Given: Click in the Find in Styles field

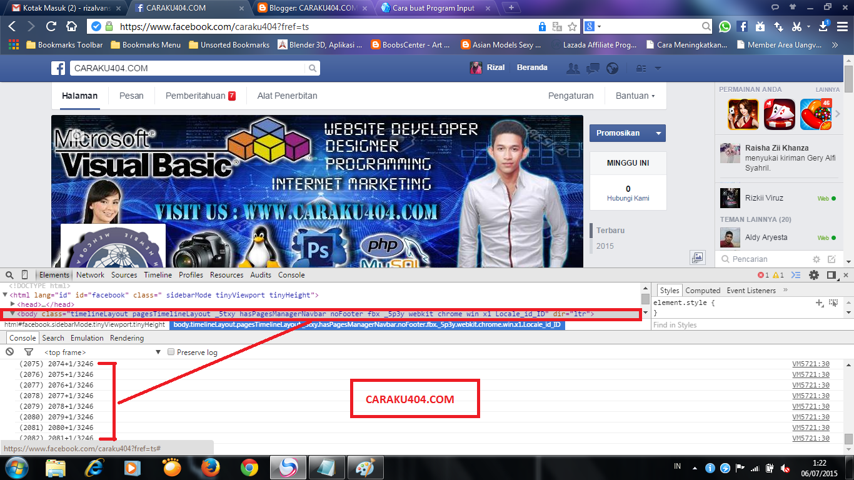Looking at the screenshot, I should click(747, 325).
